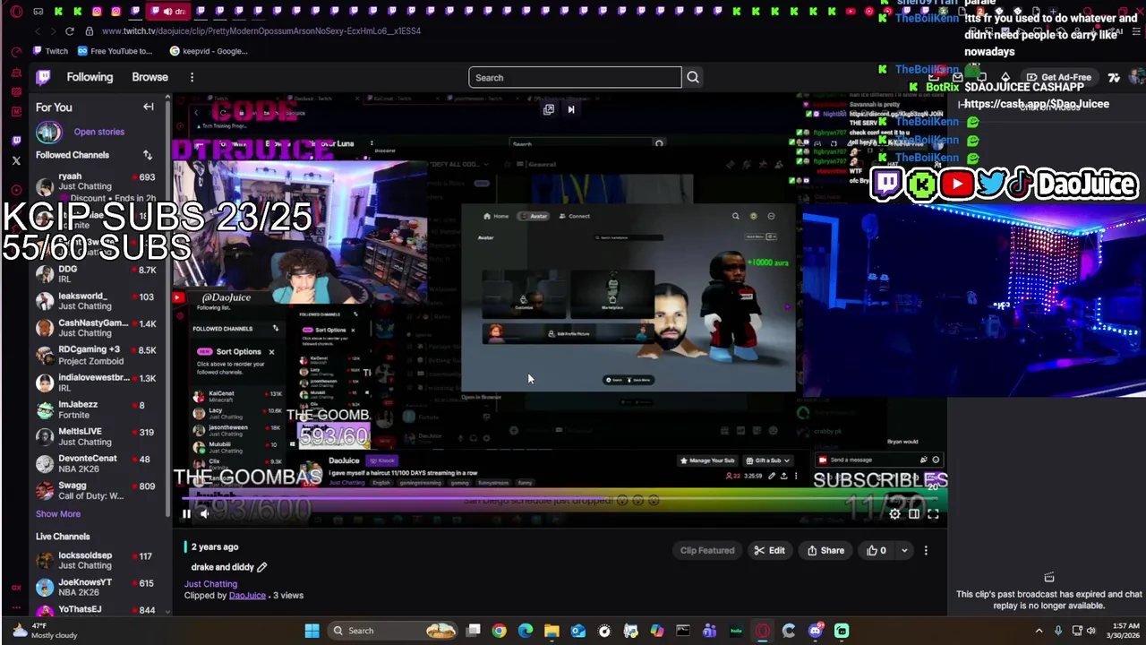Open DaoJuice clipper profile link
The image size is (1146, 645).
[x=247, y=596]
